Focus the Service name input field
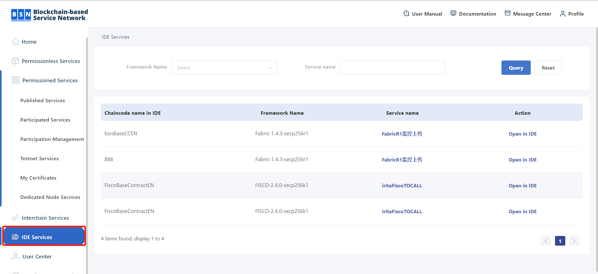This screenshot has height=274, width=598. [392, 68]
